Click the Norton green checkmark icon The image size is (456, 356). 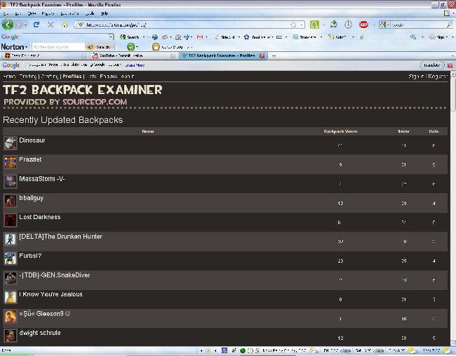pyautogui.click(x=131, y=46)
